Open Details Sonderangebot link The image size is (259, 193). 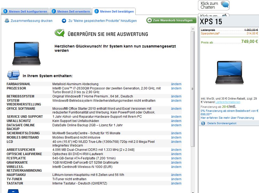tap(222, 123)
